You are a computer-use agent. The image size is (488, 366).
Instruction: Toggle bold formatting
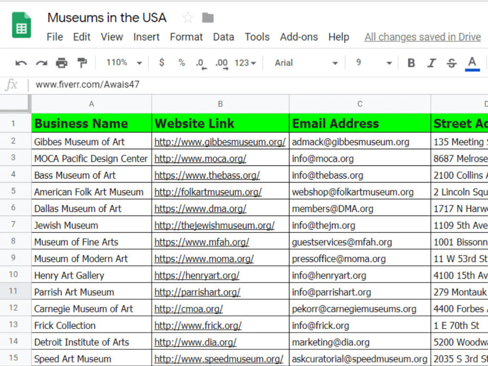point(411,63)
